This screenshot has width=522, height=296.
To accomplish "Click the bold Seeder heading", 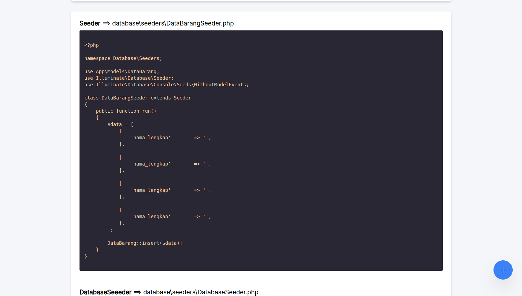I will pos(90,24).
